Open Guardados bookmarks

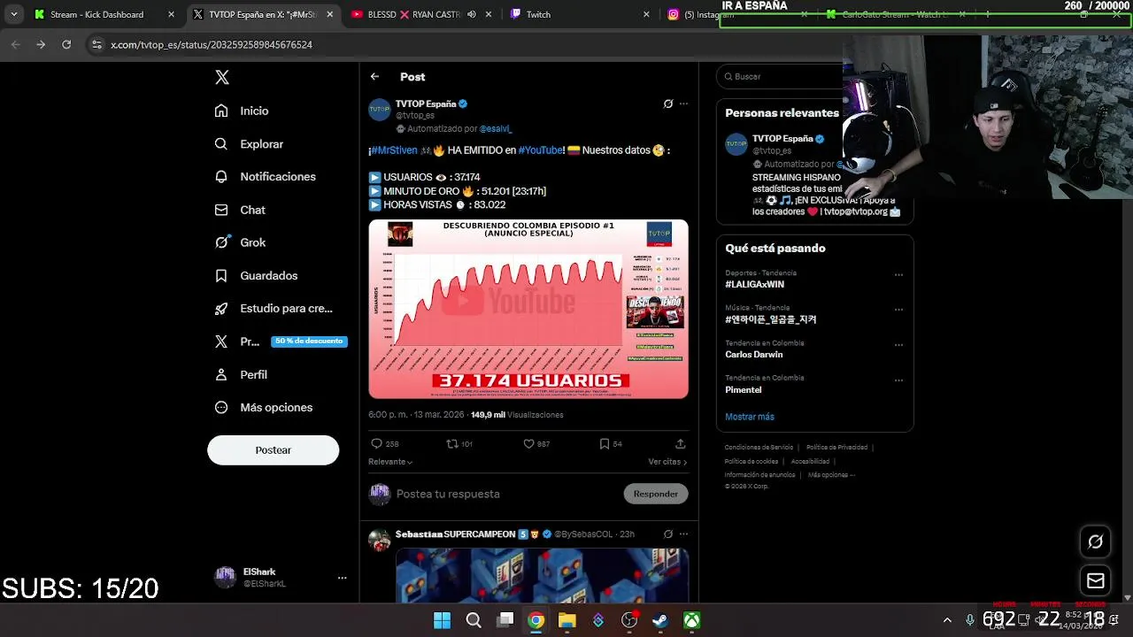tap(256, 275)
